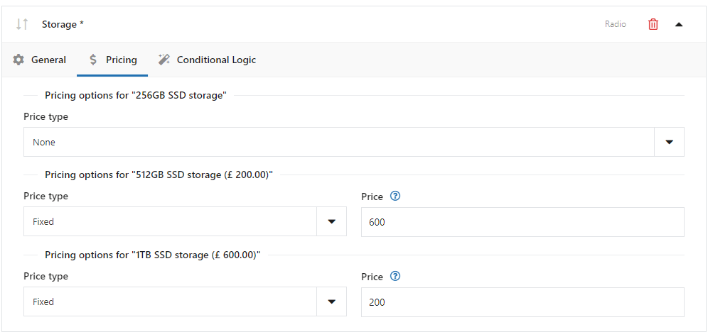Click Price type label under 512GB section
This screenshot has width=708, height=332.
click(45, 197)
